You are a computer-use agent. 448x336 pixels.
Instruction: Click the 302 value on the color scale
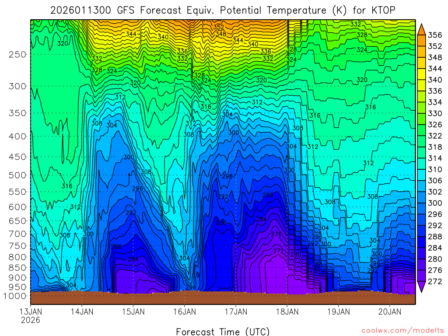pyautogui.click(x=435, y=192)
